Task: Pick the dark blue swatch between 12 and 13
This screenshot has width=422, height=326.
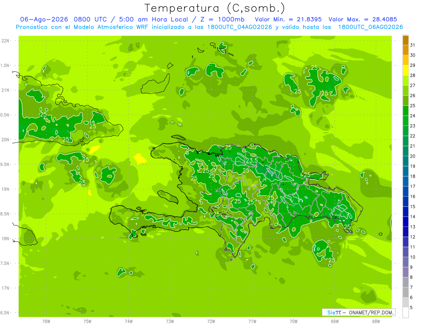Action: [405, 232]
